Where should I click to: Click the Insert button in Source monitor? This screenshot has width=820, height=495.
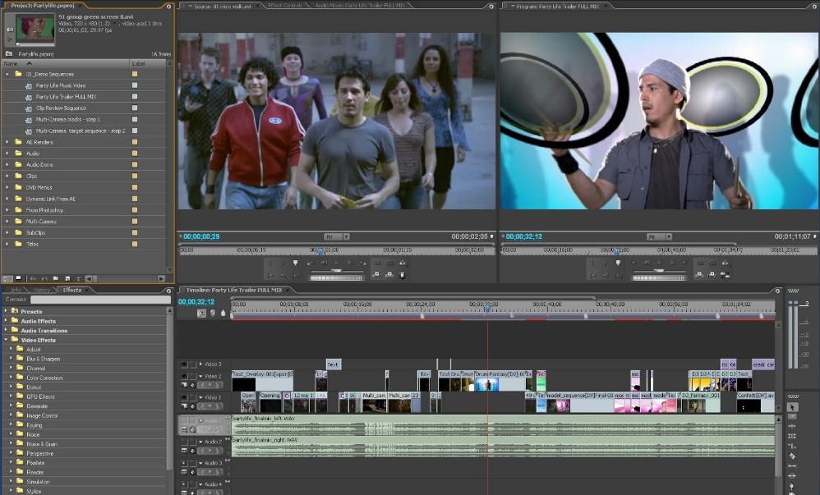[377, 274]
